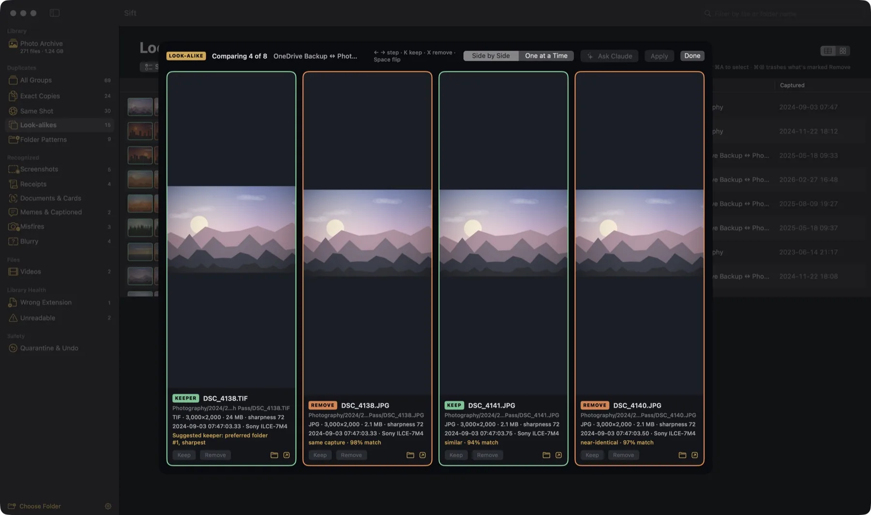Close comparison with Done button
The image size is (871, 515).
pos(692,56)
